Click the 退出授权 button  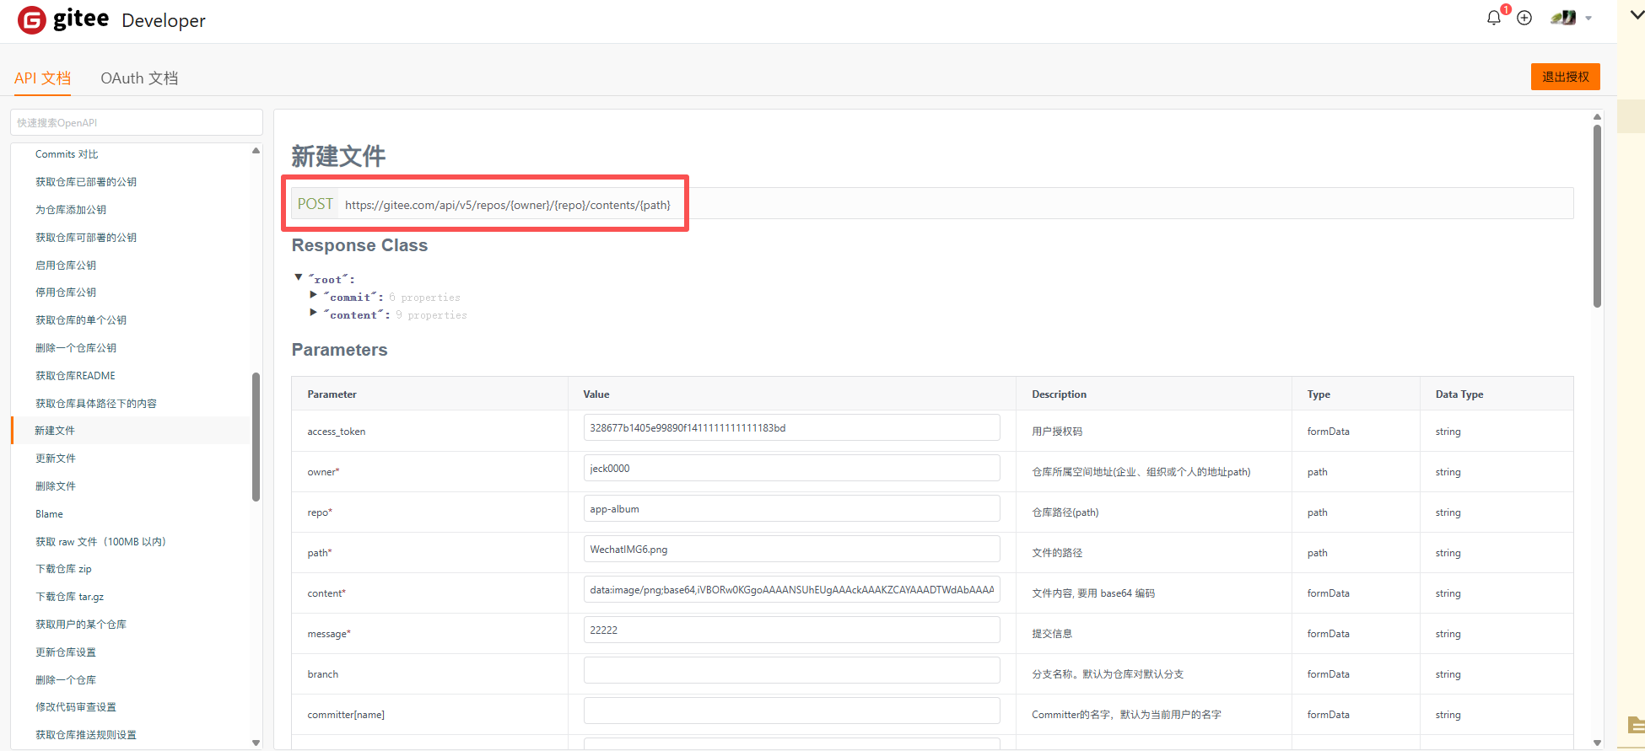point(1566,77)
